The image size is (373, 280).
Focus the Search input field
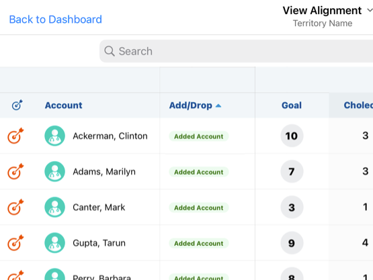pyautogui.click(x=236, y=51)
